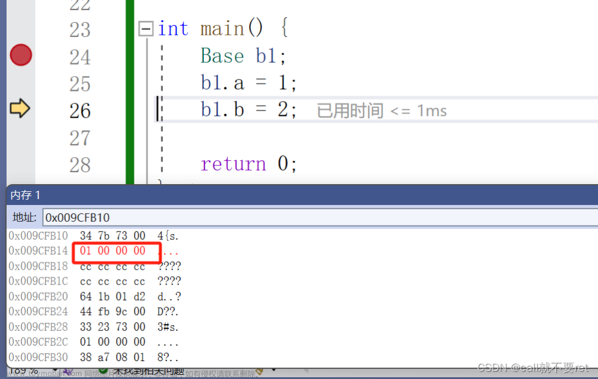Click the yellow current-statement arrow on line 26
598x379 pixels.
point(20,108)
